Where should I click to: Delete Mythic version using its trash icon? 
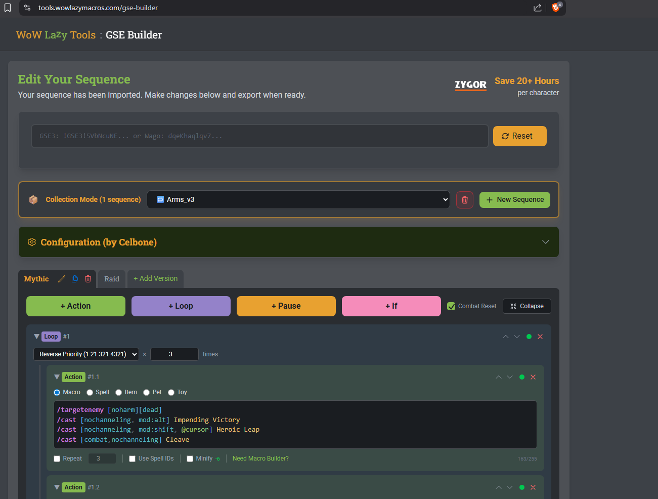(x=88, y=279)
